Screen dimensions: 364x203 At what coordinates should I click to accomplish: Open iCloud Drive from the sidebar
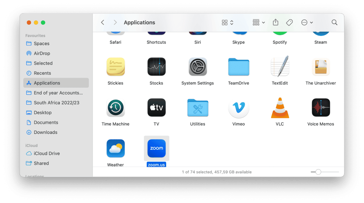pyautogui.click(x=46, y=153)
